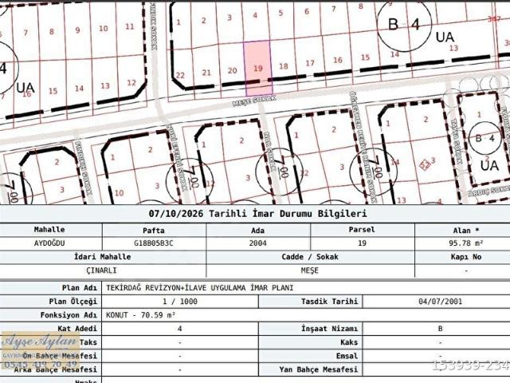Click 'TEKİRDAĞ REVİZYON+İLAVE UYGULAMA İMAR PLANI' text
510x383 pixels.
[200, 288]
